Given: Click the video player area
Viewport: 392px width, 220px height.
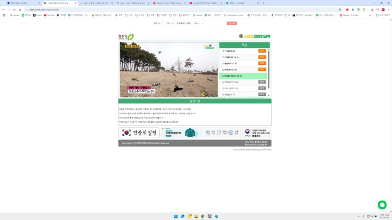Looking at the screenshot, I should click(x=168, y=70).
